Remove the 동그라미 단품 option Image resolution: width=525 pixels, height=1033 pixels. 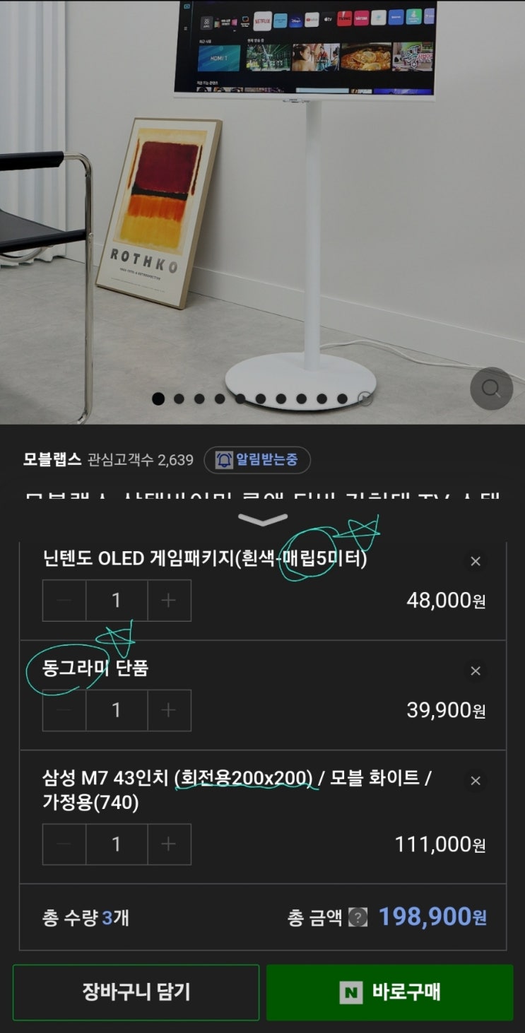click(x=476, y=671)
